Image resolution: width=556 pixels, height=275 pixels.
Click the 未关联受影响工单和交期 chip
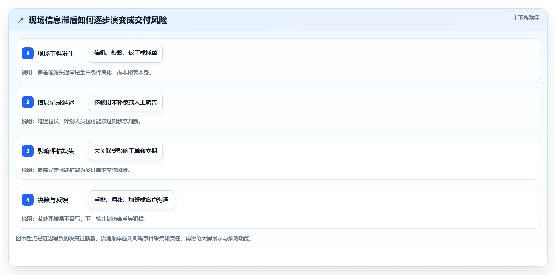126,151
